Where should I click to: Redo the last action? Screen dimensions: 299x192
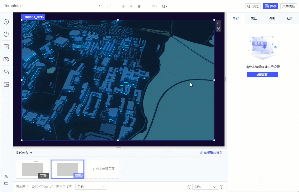pos(109,6)
